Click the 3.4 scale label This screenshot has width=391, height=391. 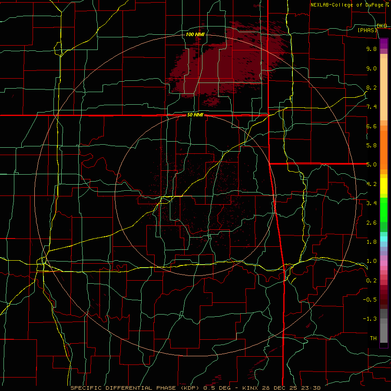(x=371, y=203)
